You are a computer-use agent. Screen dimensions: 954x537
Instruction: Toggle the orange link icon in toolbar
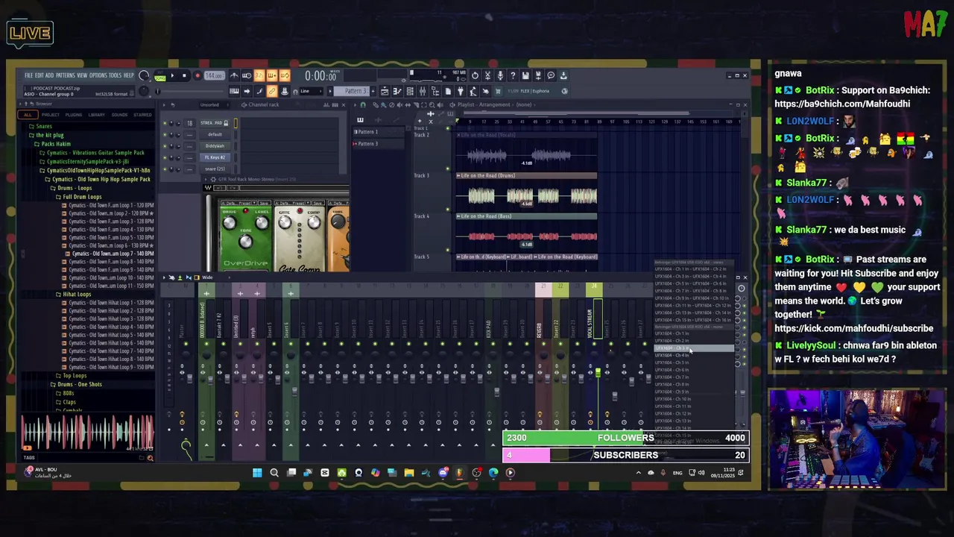272,91
